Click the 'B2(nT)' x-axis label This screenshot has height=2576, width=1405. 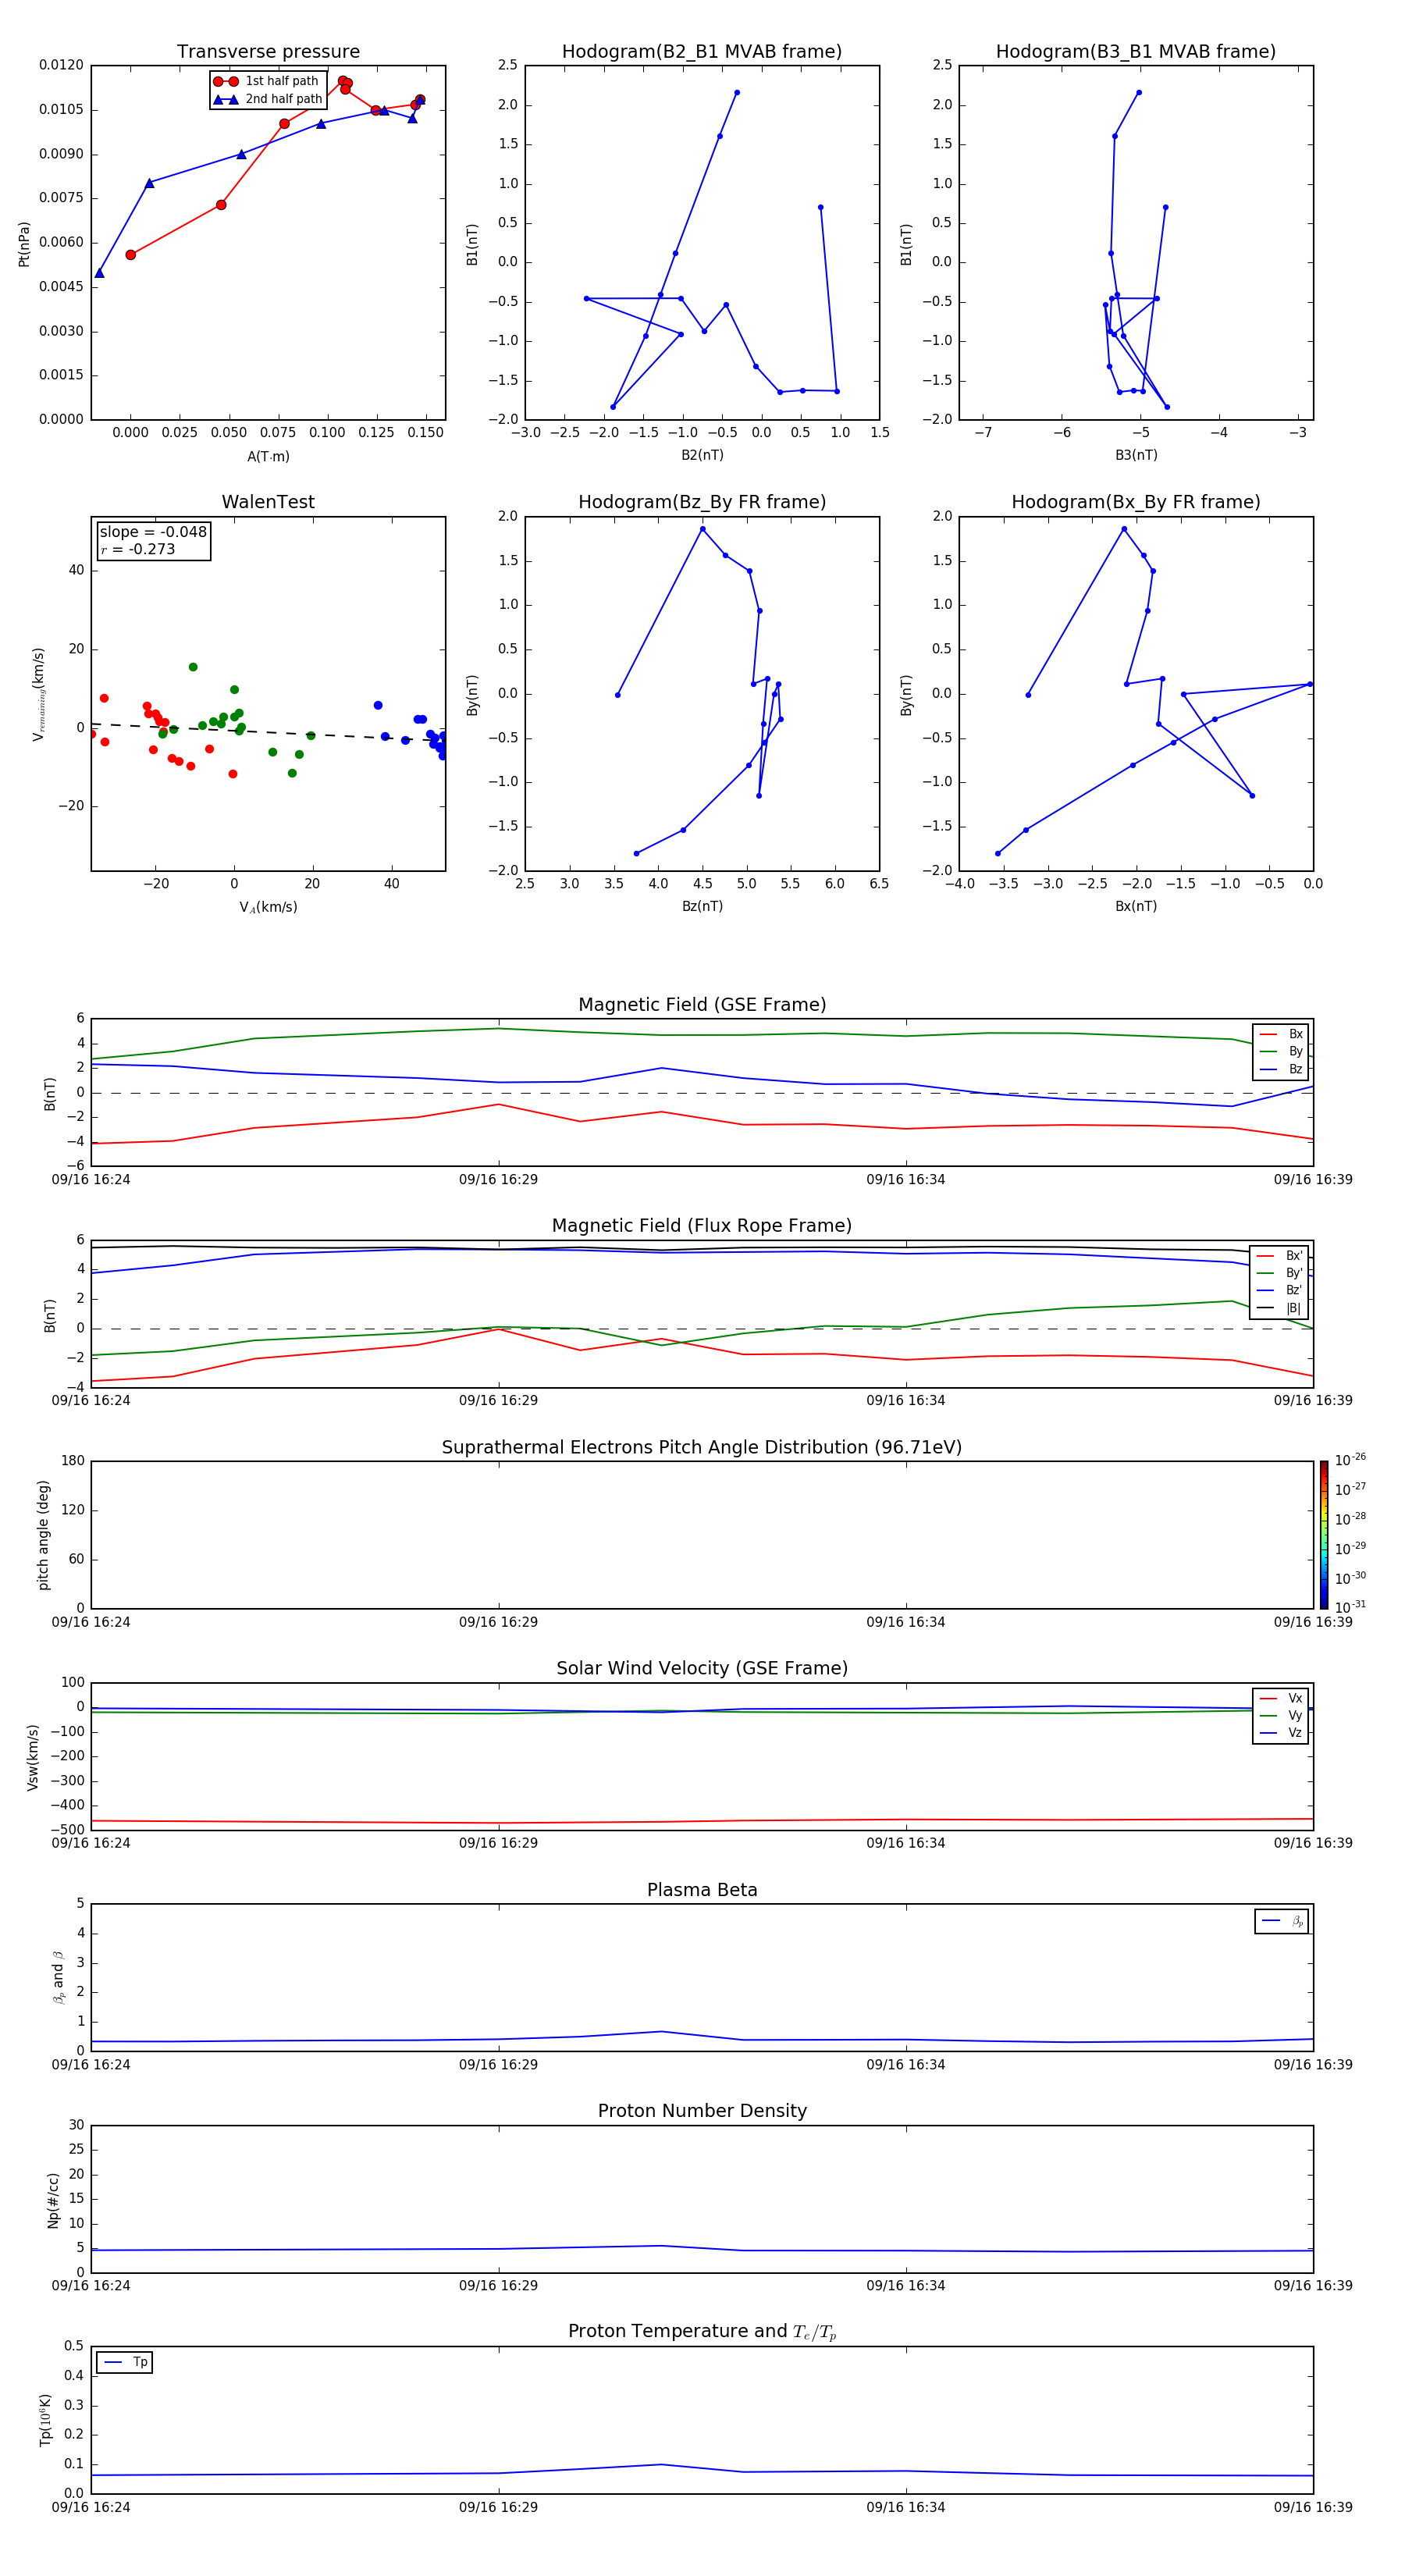click(702, 455)
